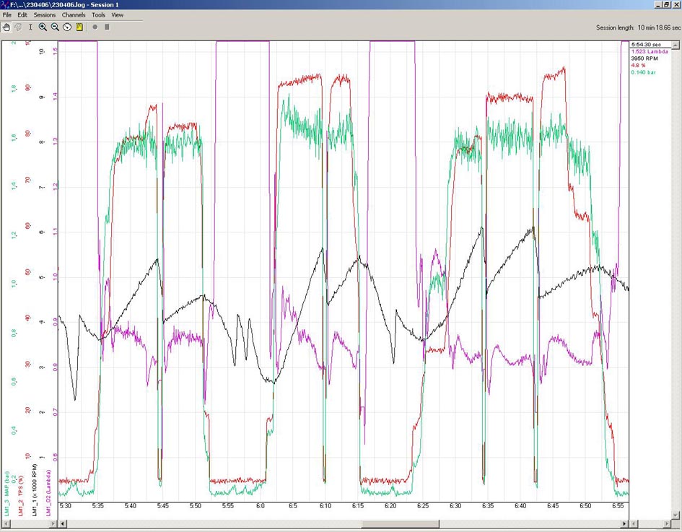
Task: Click the grey stop square button
Action: point(107,27)
